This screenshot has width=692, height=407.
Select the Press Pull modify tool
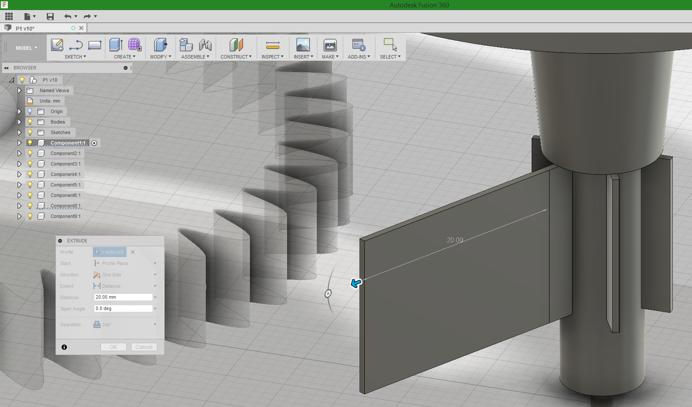click(x=161, y=45)
